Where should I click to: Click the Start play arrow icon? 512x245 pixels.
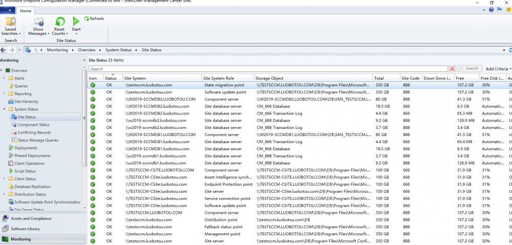click(76, 21)
